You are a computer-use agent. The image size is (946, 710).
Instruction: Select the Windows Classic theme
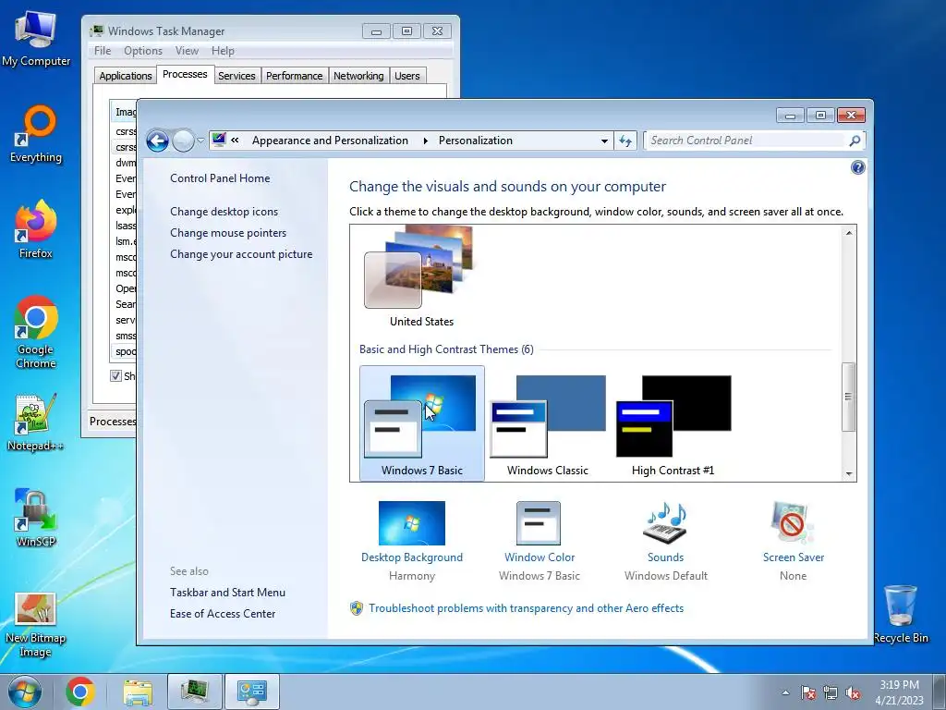[547, 423]
